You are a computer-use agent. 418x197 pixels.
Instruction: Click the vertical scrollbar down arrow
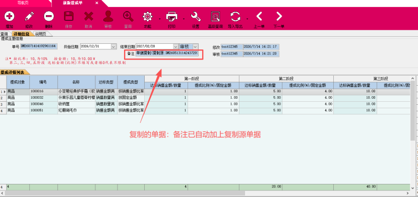click(412, 188)
